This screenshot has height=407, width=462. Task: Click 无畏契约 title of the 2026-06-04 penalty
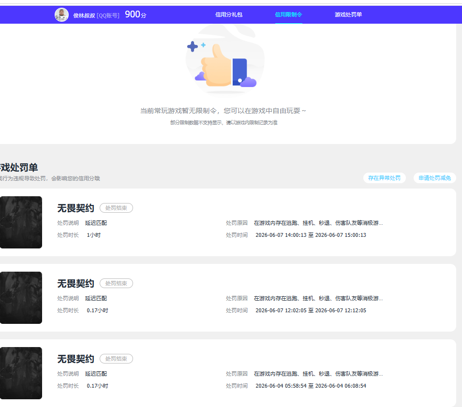76,359
